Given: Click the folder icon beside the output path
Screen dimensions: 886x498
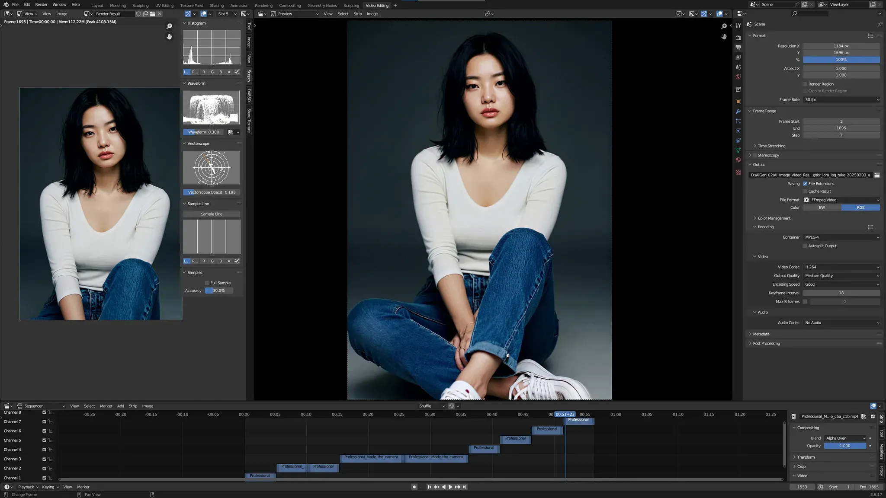Looking at the screenshot, I should coord(877,175).
